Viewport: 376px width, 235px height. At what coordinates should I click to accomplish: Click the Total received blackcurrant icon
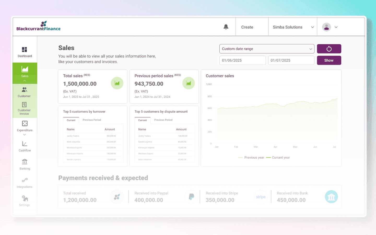(x=117, y=197)
